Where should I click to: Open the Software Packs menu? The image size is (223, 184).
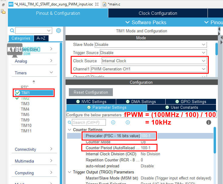click(146, 22)
